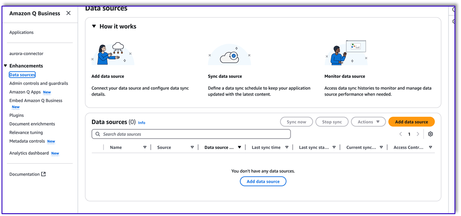
Task: Open table preferences gear icon
Action: pyautogui.click(x=430, y=134)
